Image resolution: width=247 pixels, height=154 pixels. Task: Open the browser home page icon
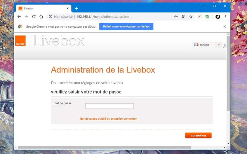pyautogui.click(x=41, y=17)
